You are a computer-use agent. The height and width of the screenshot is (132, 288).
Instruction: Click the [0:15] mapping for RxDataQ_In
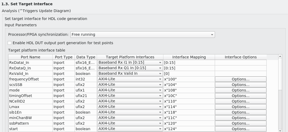[x=189, y=68]
